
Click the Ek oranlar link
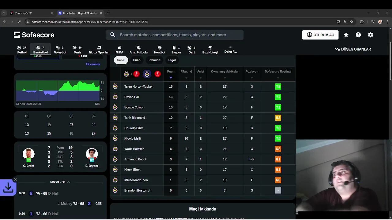(93, 64)
